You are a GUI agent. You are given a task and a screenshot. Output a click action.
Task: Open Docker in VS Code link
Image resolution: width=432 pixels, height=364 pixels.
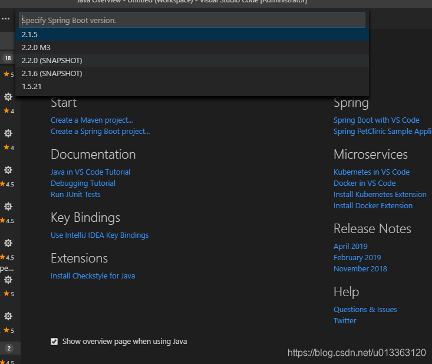(x=364, y=183)
